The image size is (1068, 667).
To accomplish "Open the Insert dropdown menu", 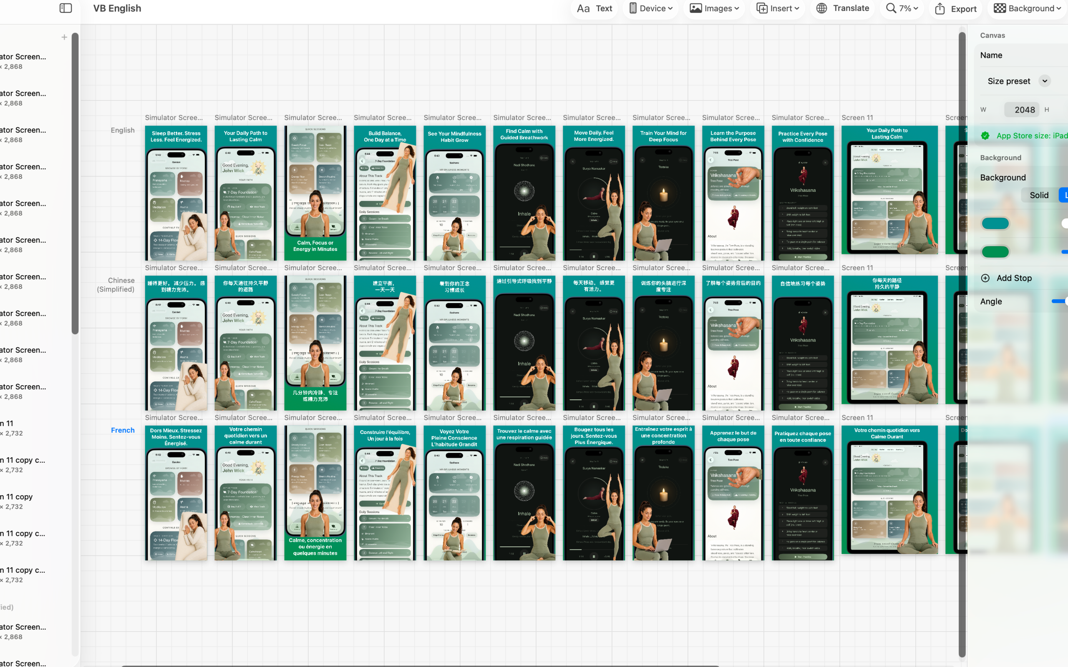I will (778, 8).
